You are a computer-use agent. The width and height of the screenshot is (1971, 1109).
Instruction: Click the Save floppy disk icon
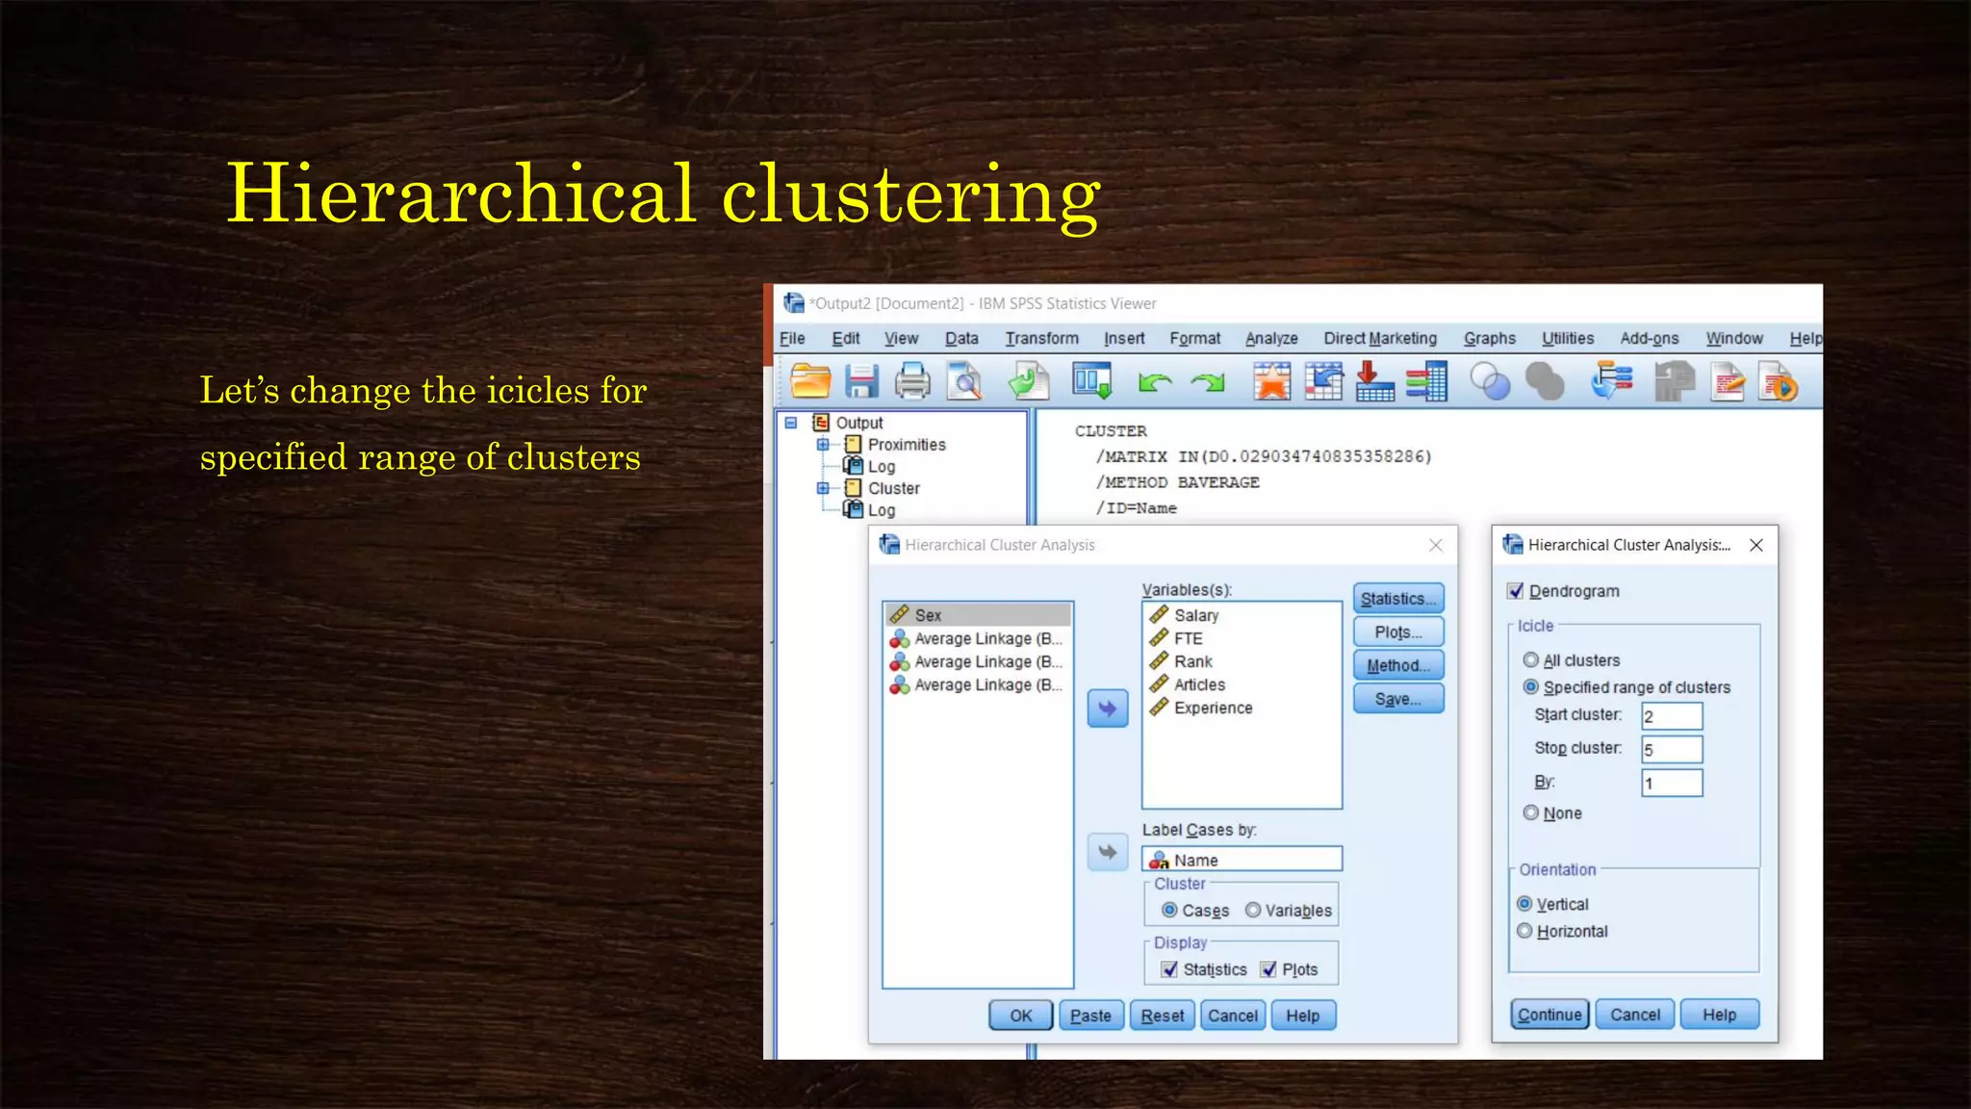point(861,382)
